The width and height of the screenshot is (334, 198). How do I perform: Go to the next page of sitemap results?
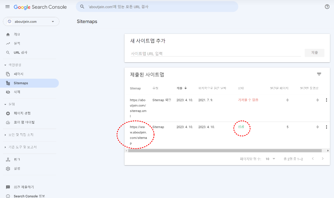[323, 159]
